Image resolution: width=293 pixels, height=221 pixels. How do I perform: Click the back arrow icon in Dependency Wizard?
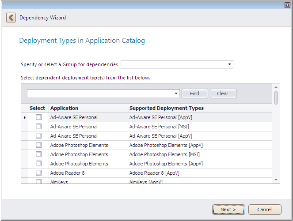click(x=11, y=18)
